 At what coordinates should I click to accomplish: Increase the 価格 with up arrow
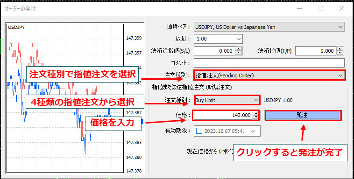(255, 113)
